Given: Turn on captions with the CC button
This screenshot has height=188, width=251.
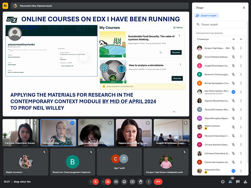Looking at the screenshot, I should [x=116, y=182].
